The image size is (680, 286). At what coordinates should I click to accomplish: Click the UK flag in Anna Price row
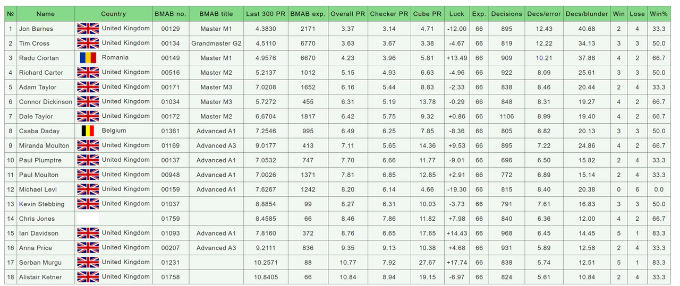coord(88,247)
